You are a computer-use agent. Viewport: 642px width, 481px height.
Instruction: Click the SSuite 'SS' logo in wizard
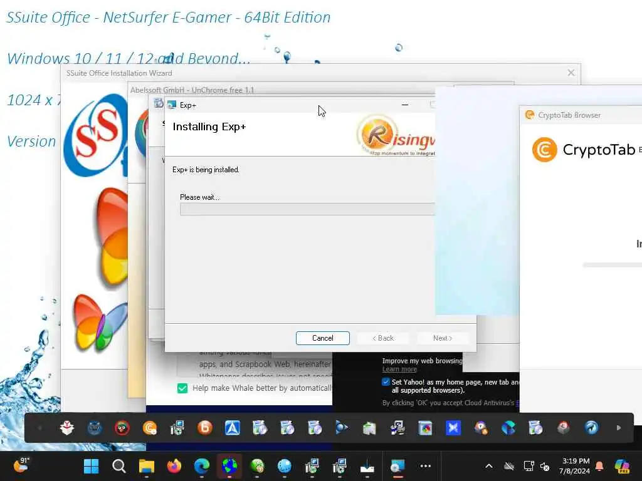(96, 135)
